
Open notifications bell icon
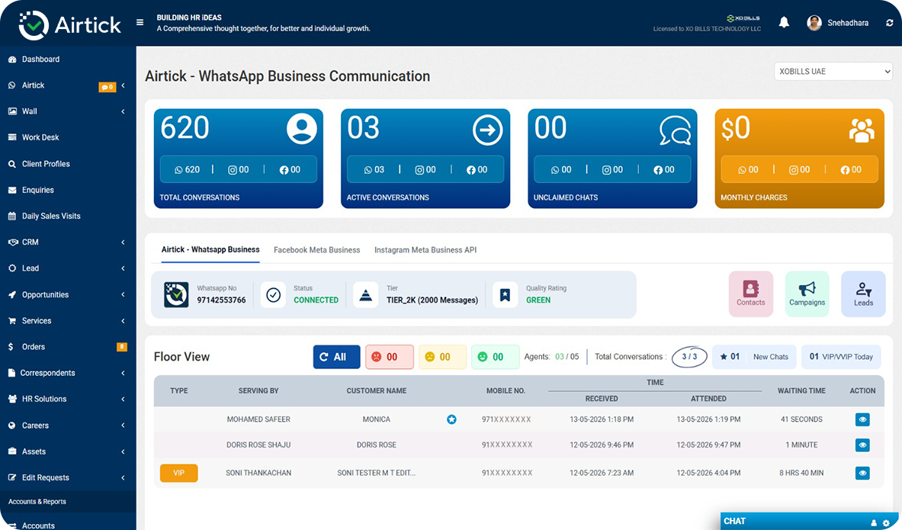coord(784,22)
